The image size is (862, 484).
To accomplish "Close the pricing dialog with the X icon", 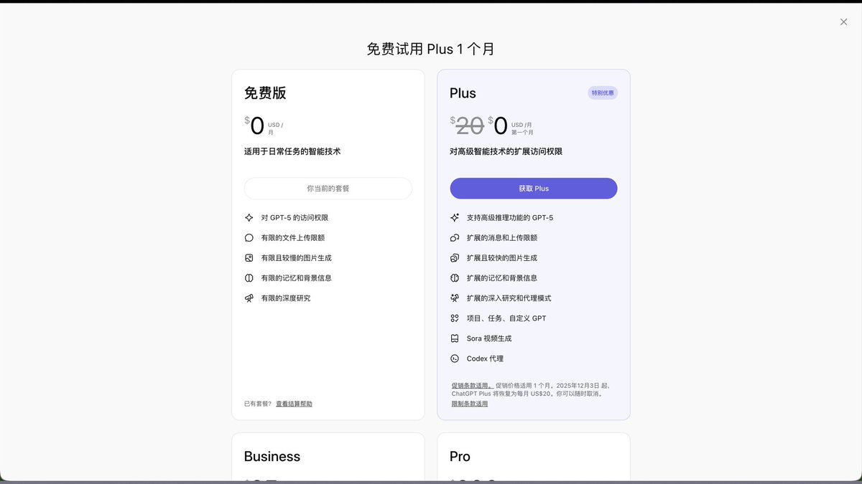I will point(843,22).
